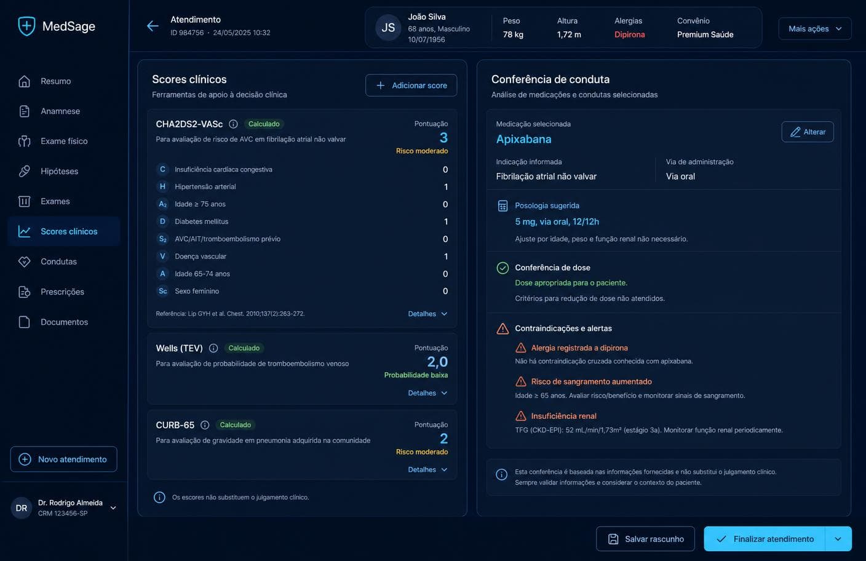Viewport: 866px width, 561px height.
Task: Click the calculator icon beside Posologia sugerida
Action: [503, 206]
